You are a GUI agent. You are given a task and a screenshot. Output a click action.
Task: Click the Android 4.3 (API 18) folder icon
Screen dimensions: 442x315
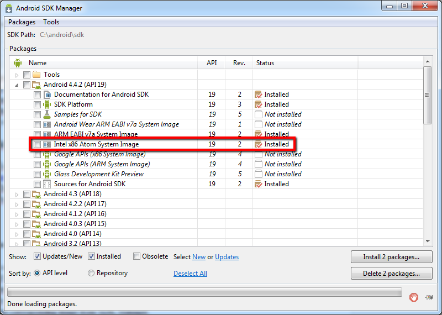(x=36, y=194)
